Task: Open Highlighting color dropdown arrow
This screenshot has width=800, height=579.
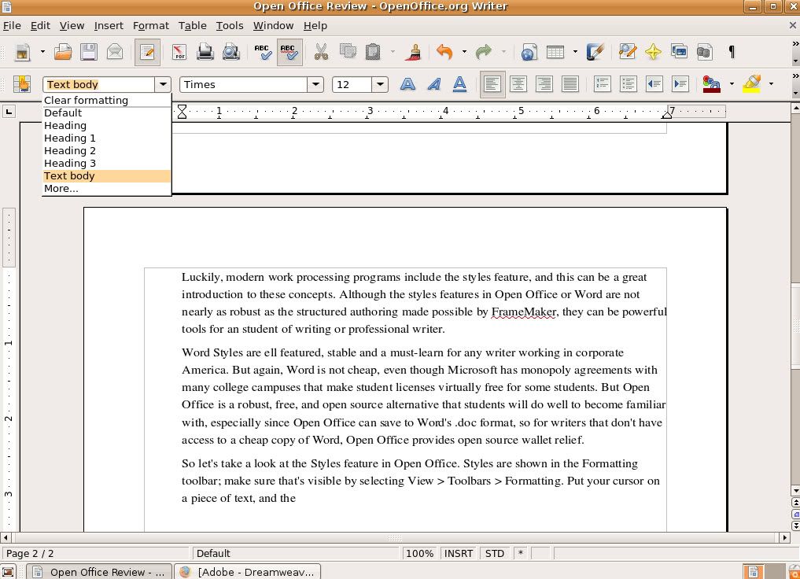Action: pyautogui.click(x=771, y=84)
